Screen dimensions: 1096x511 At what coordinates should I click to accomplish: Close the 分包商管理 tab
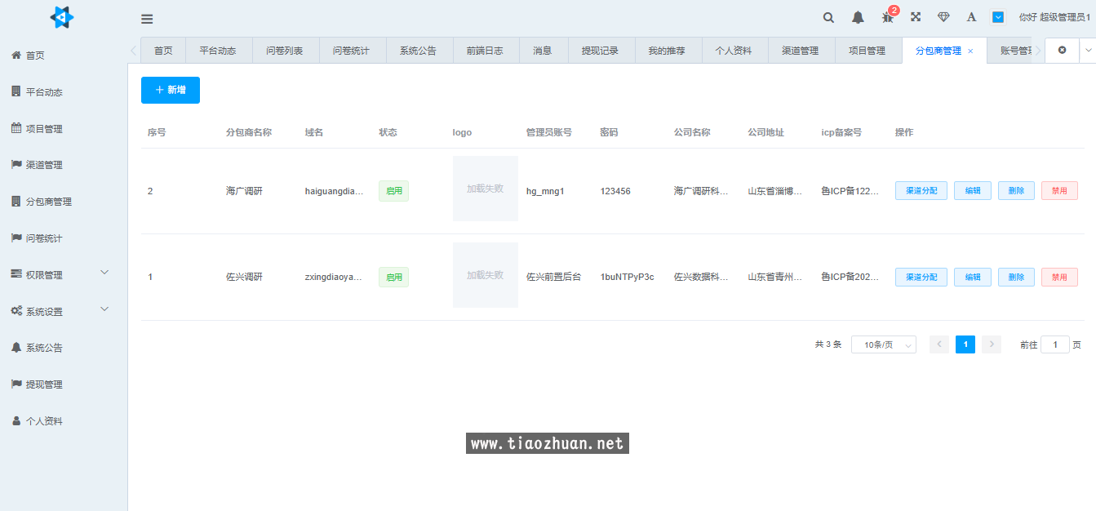click(x=970, y=51)
